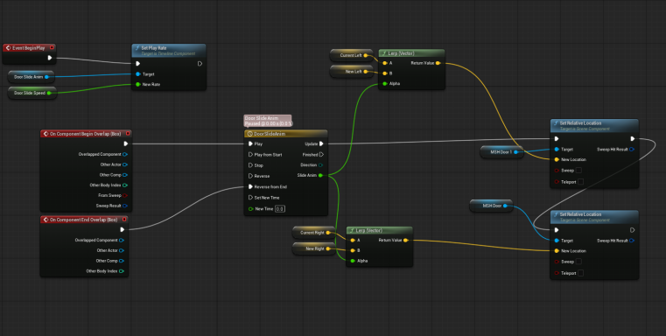
Task: Click exec output pin of MSH Door 1's Set Relative Location
Action: [633, 138]
